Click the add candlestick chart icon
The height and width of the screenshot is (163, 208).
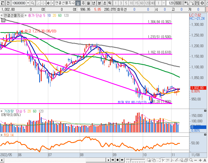(186, 3)
